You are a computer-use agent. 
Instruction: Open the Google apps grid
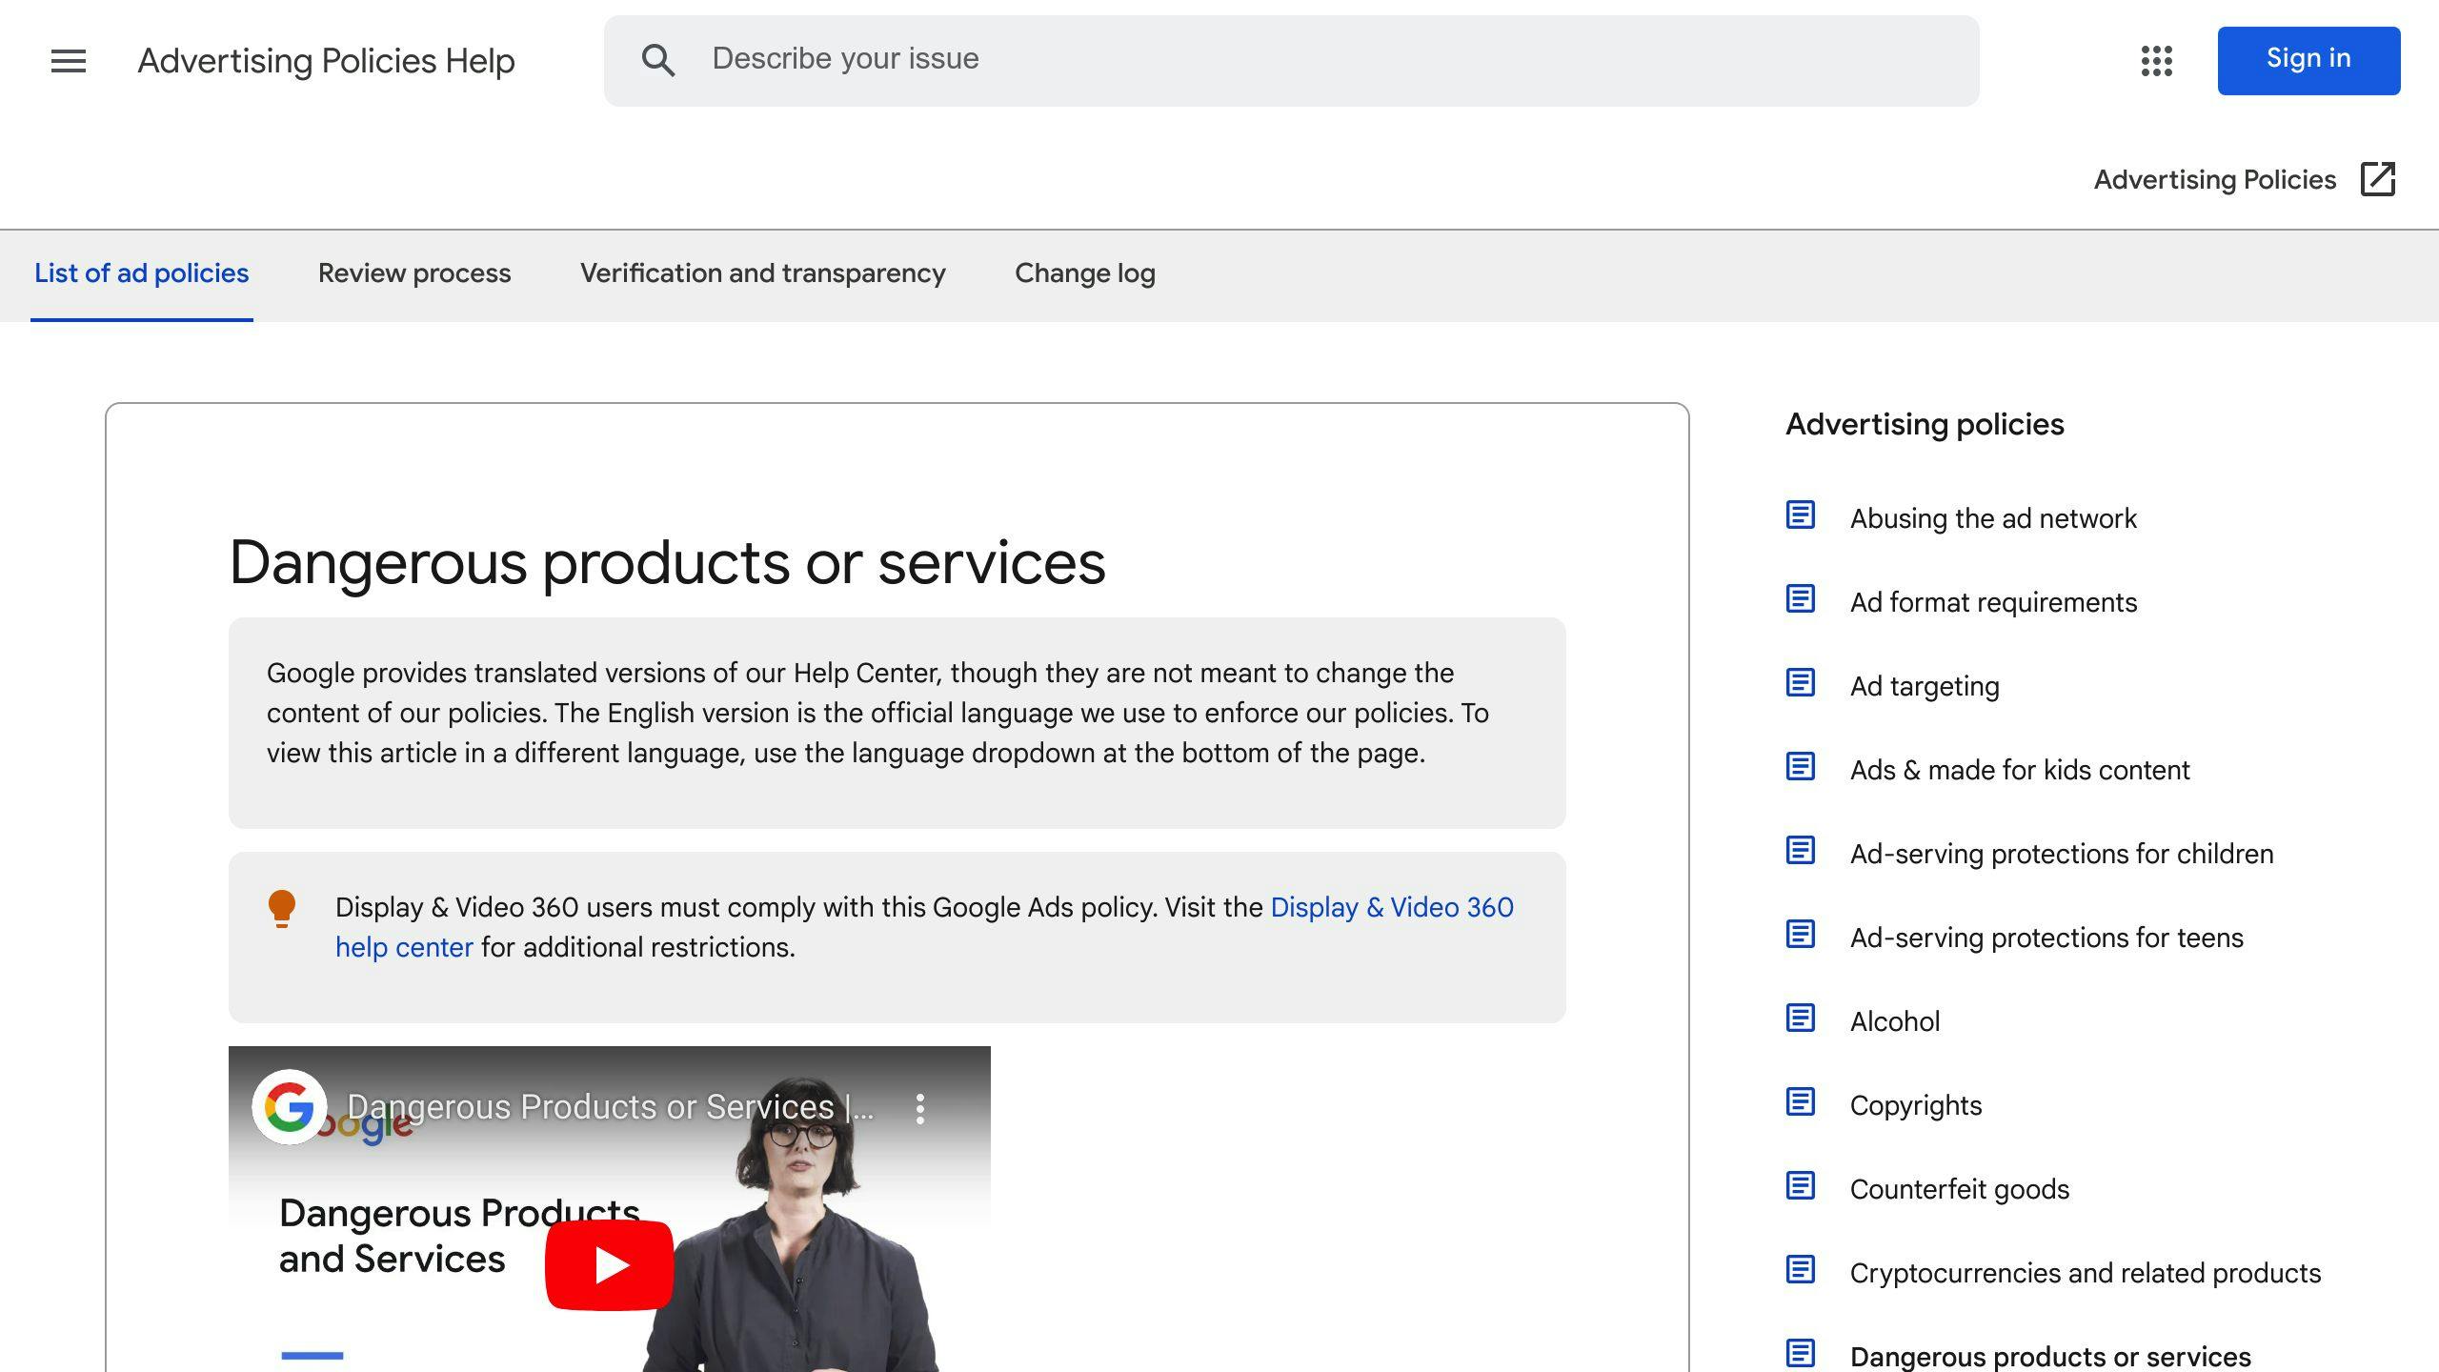click(x=2157, y=61)
